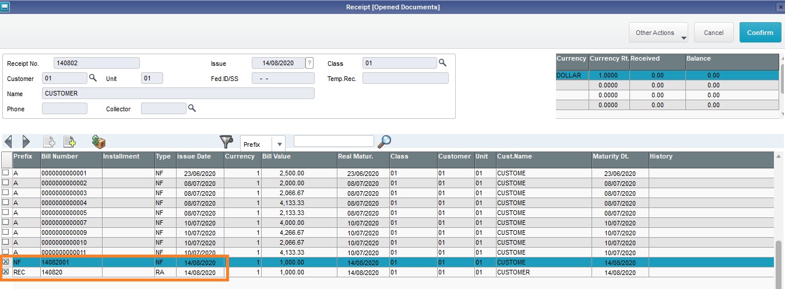The height and width of the screenshot is (289, 785).
Task: Click issue date 23/06/2020 cell
Action: click(x=200, y=173)
